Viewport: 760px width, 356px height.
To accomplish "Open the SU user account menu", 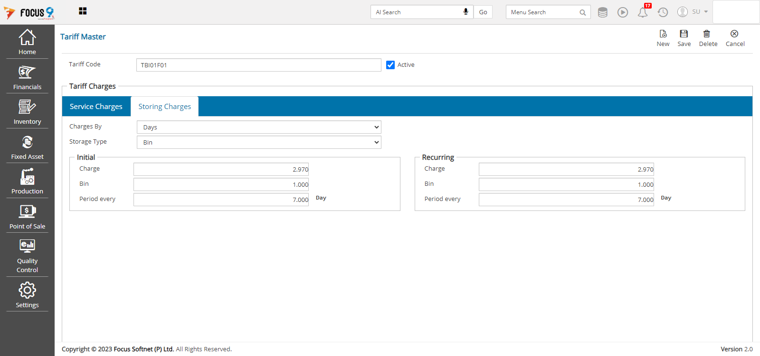I will (x=693, y=12).
